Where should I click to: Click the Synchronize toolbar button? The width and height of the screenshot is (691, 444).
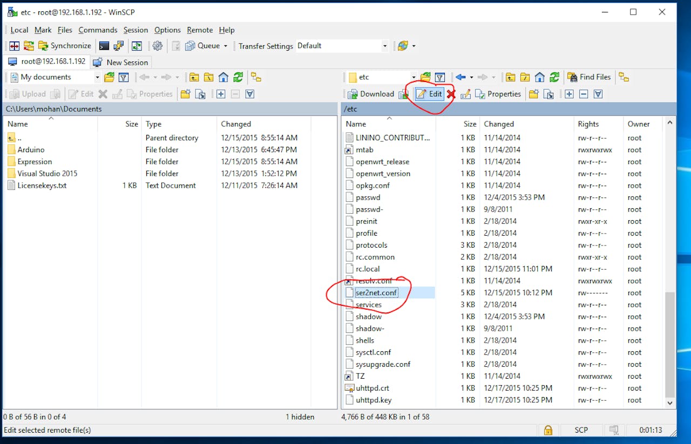[64, 46]
